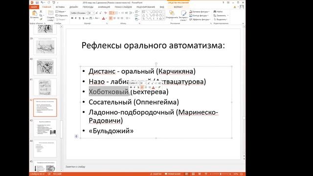Open the columns dropdown in paragraph group
The height and width of the screenshot is (176, 313).
128,18
